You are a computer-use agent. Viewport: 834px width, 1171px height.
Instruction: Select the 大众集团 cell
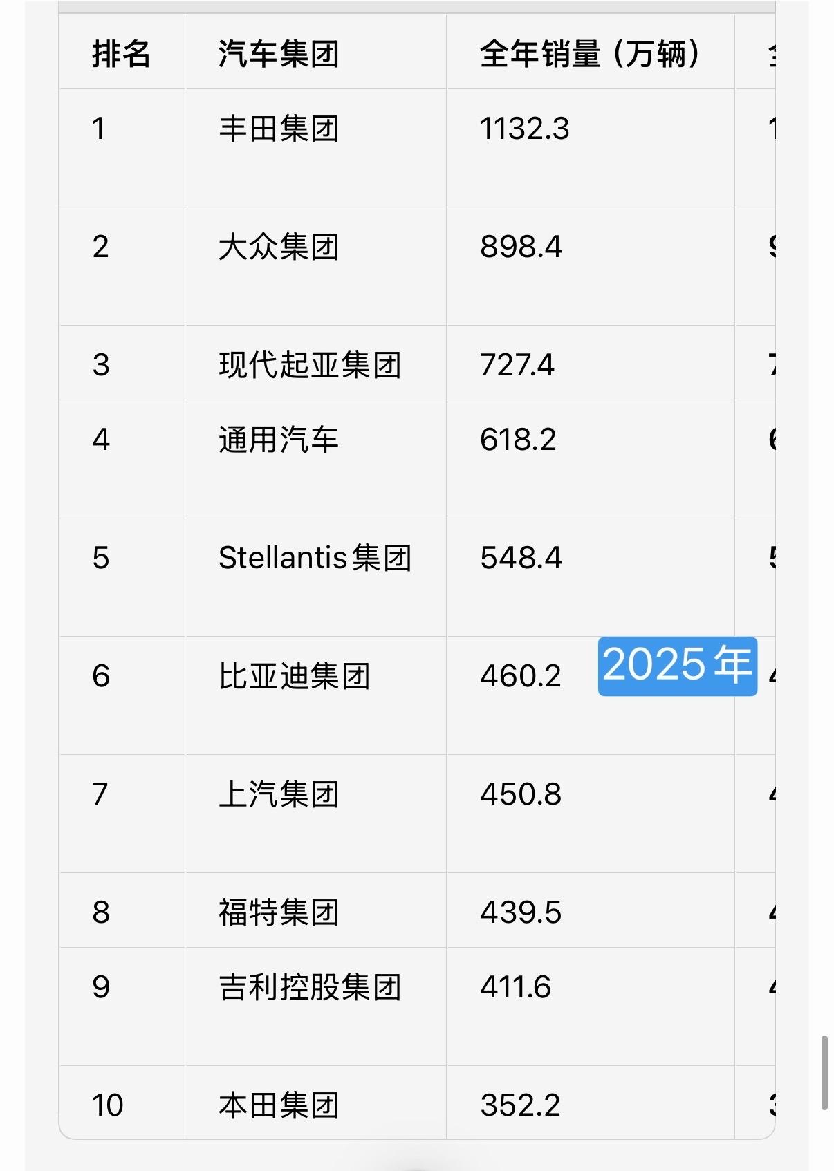[x=315, y=266]
